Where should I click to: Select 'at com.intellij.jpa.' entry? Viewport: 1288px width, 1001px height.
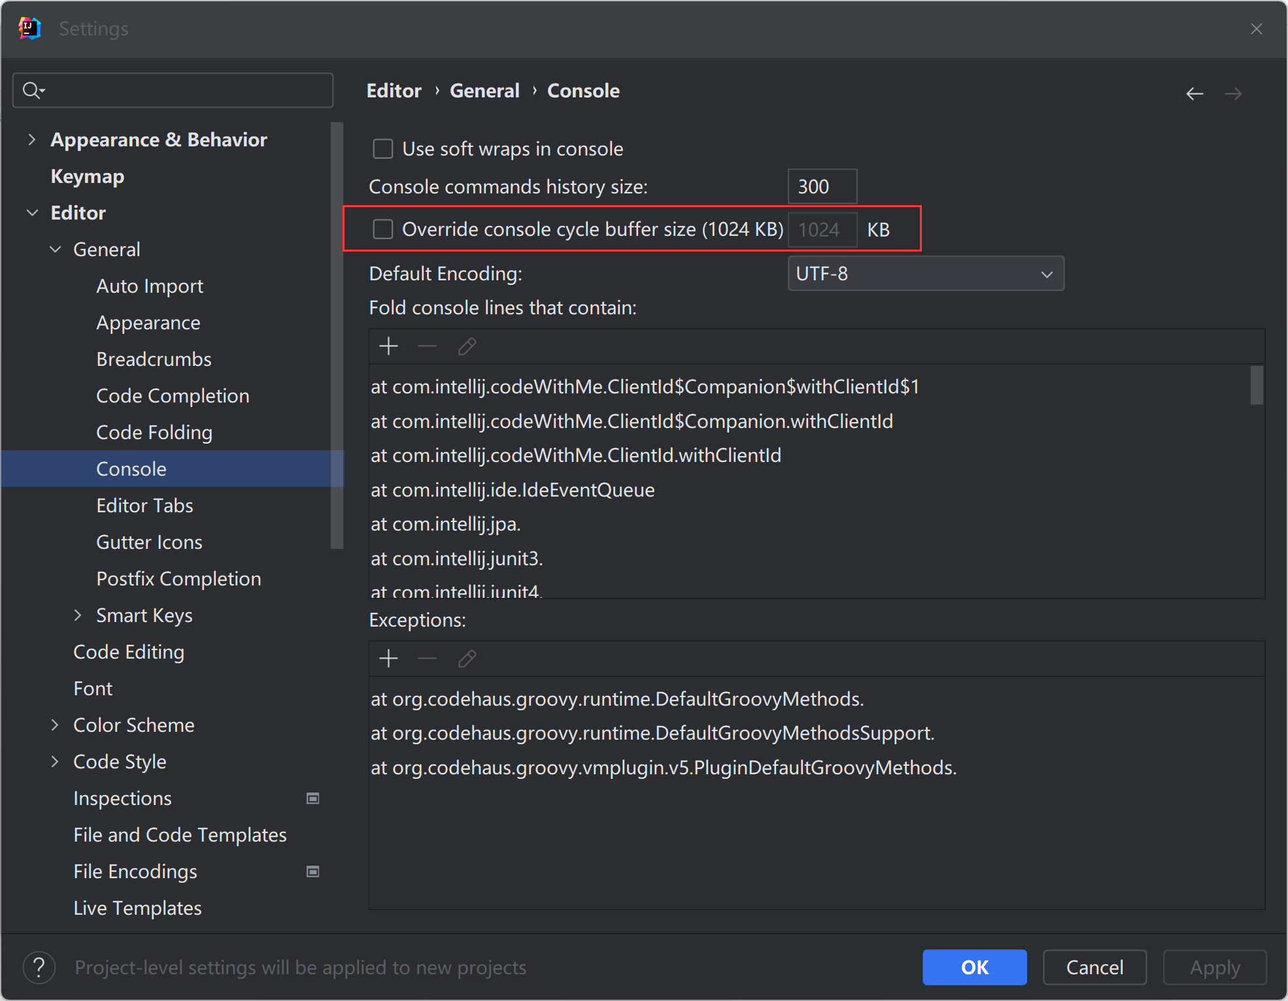click(446, 524)
